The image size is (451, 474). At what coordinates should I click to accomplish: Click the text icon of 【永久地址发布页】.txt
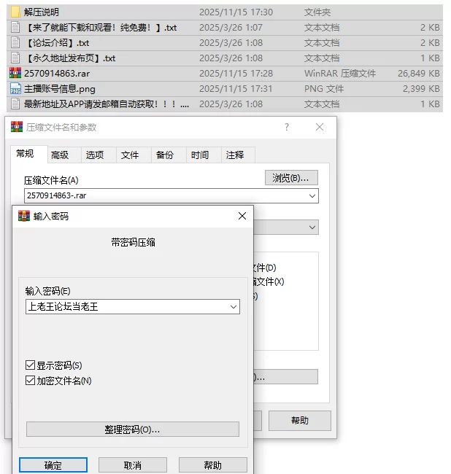pyautogui.click(x=15, y=58)
